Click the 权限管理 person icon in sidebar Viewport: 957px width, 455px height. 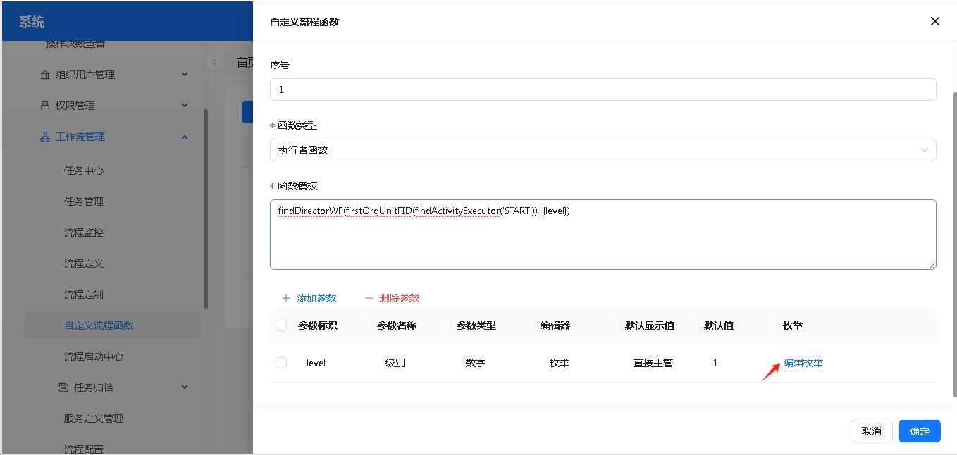point(45,106)
